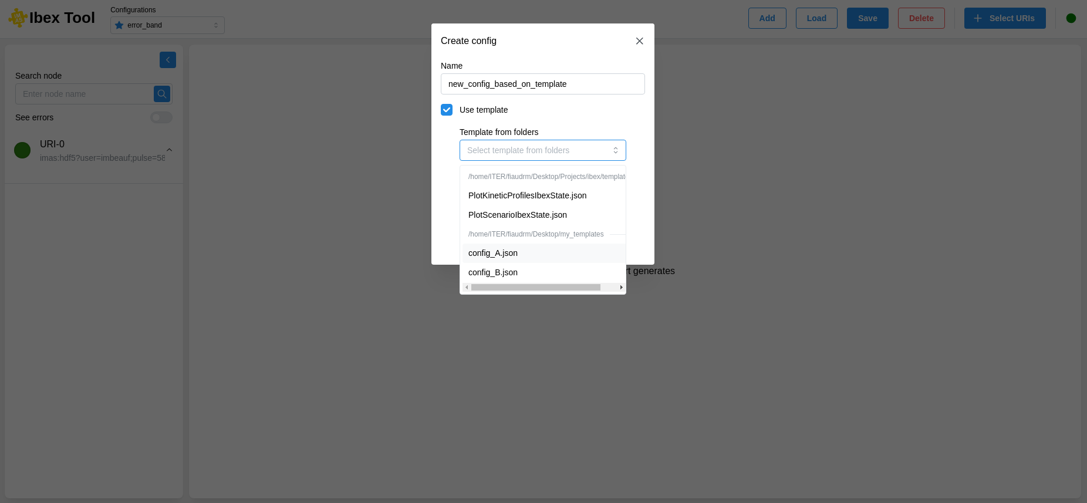Click the dropdown scrollbar's right arrow

point(621,288)
